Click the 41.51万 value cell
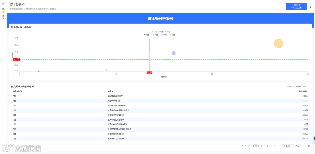 pos(305,124)
